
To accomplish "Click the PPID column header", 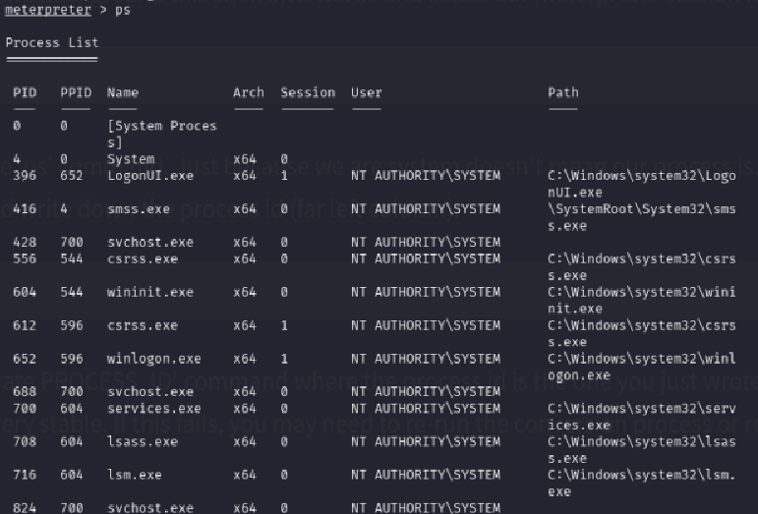I will 75,92.
